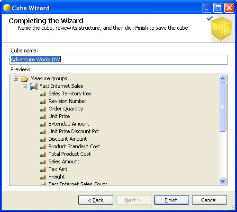Image resolution: width=237 pixels, height=212 pixels.
Task: Click the Discount Amount measure icon
Action: [x=43, y=139]
